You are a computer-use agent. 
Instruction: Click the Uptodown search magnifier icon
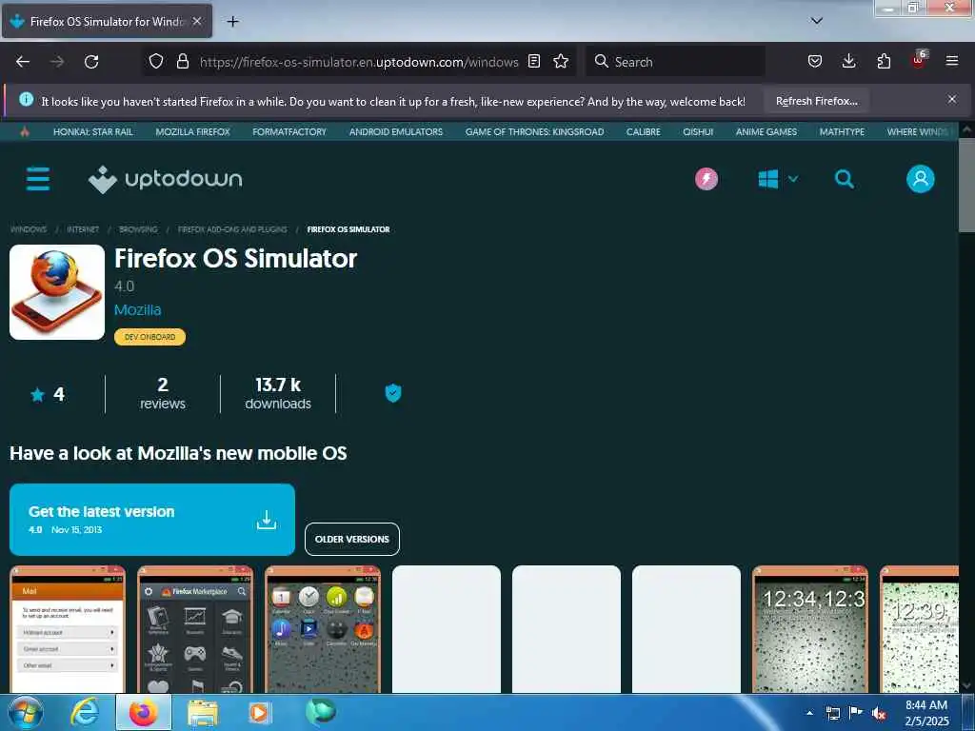[x=844, y=179]
